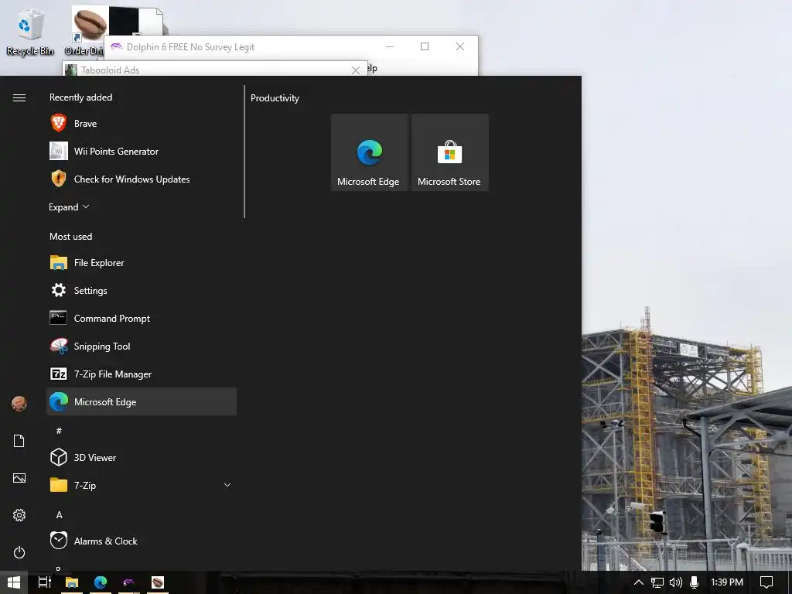Expand the Start menu hamburger
Image resolution: width=792 pixels, height=594 pixels.
(19, 97)
